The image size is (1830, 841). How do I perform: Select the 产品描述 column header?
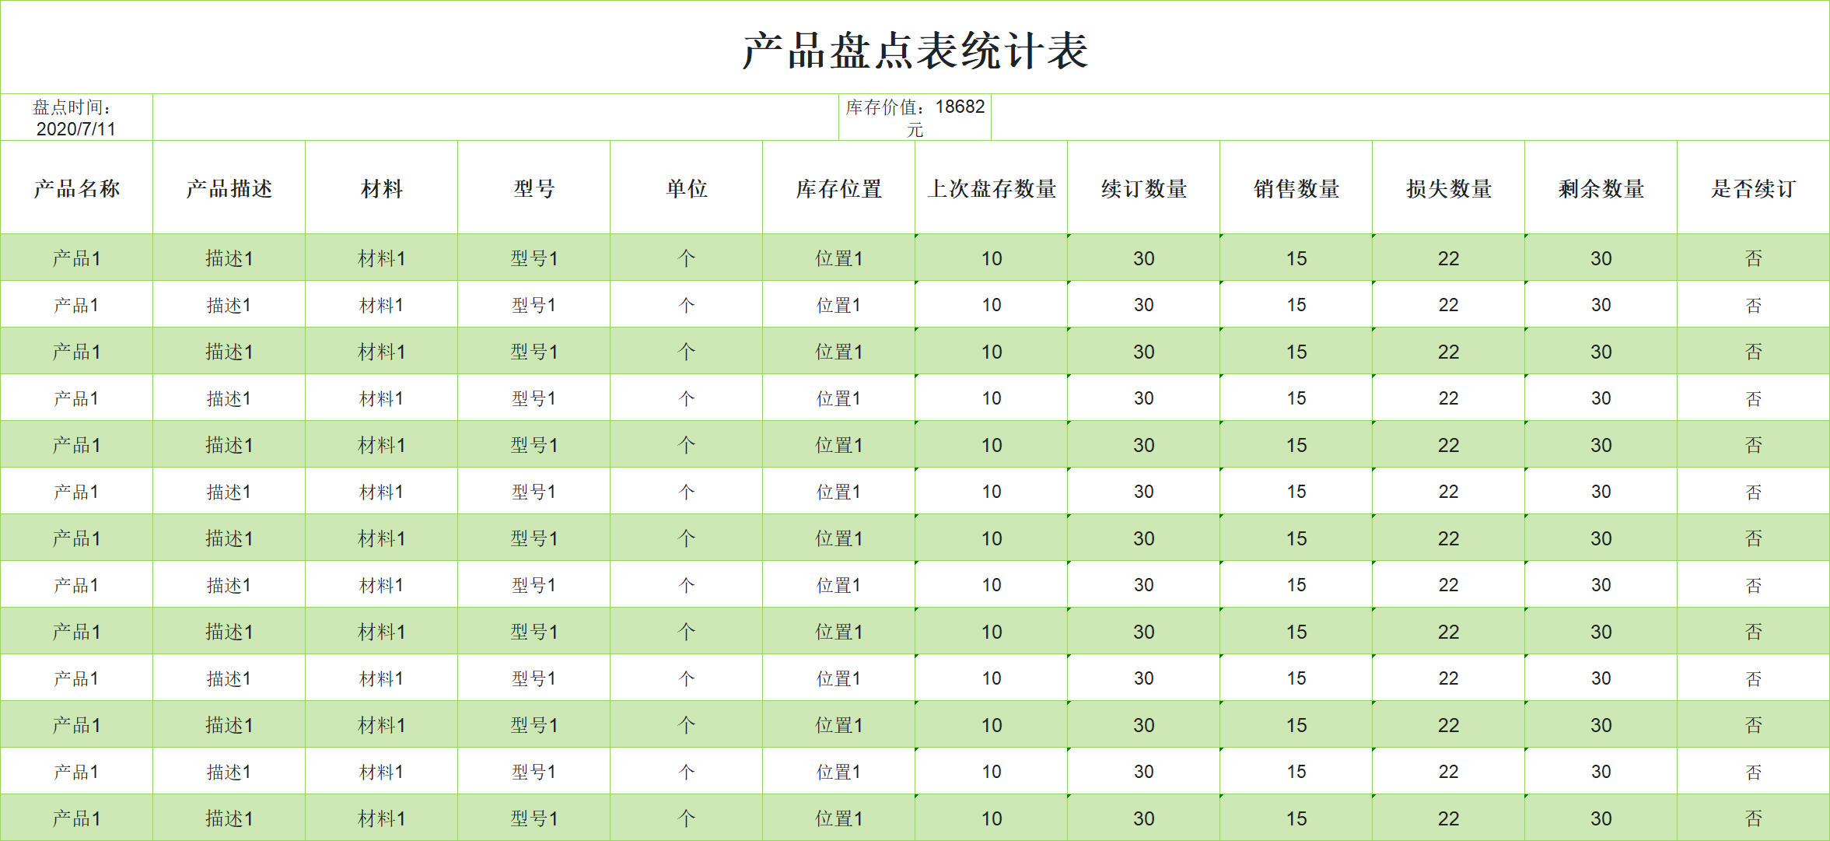[228, 188]
